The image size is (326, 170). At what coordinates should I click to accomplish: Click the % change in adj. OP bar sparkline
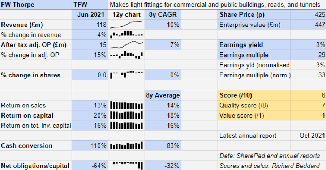coord(126,55)
